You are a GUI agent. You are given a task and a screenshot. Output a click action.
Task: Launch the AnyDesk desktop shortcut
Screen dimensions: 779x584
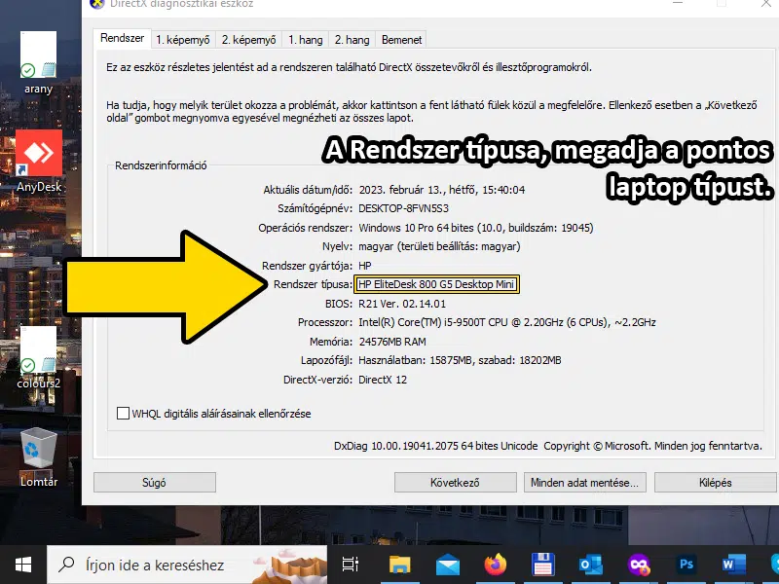coord(39,161)
